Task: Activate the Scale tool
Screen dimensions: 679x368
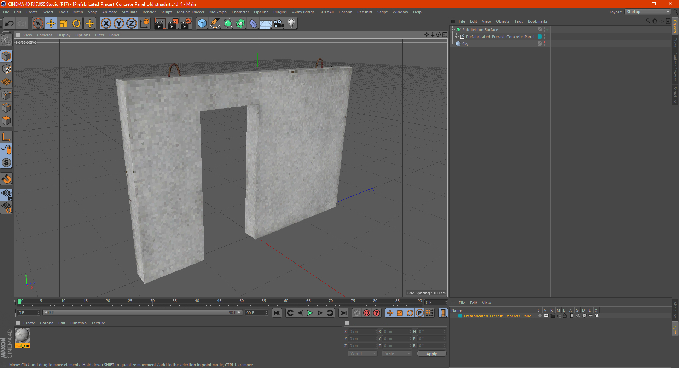Action: click(64, 24)
